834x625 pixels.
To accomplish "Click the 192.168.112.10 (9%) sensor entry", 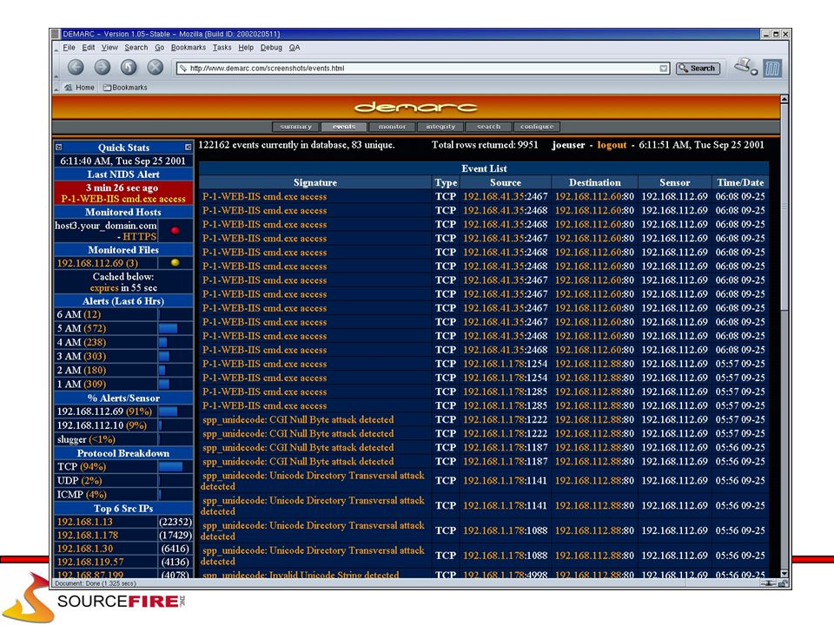I will point(102,425).
